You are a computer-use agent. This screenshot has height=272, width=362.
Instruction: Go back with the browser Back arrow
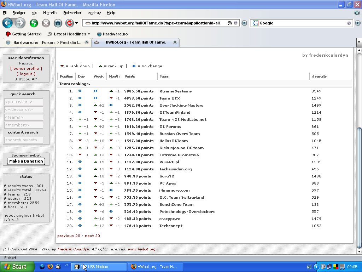[x=7, y=23]
